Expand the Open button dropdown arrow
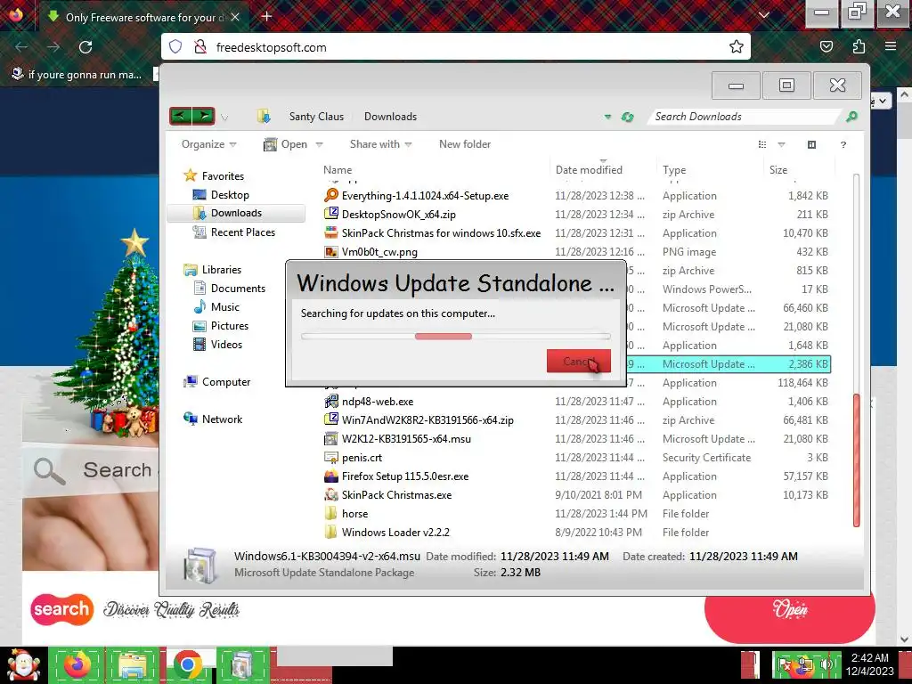This screenshot has height=684, width=912. (319, 145)
